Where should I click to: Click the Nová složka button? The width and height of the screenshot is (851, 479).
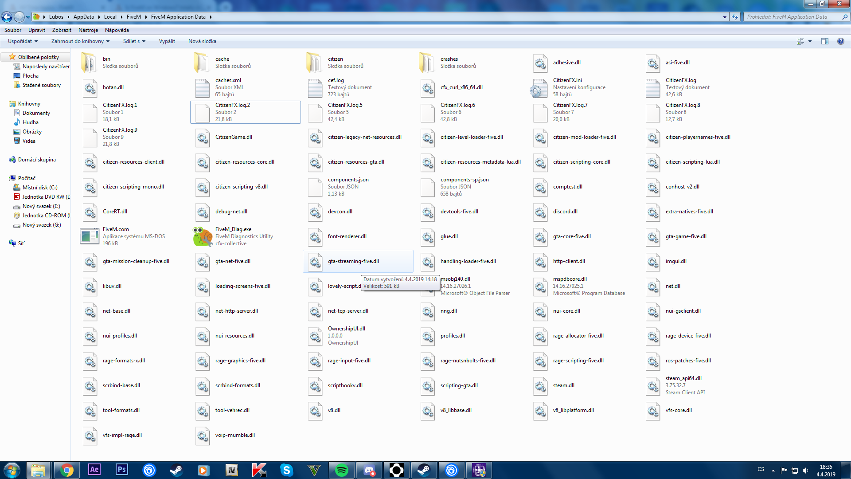[x=202, y=41]
